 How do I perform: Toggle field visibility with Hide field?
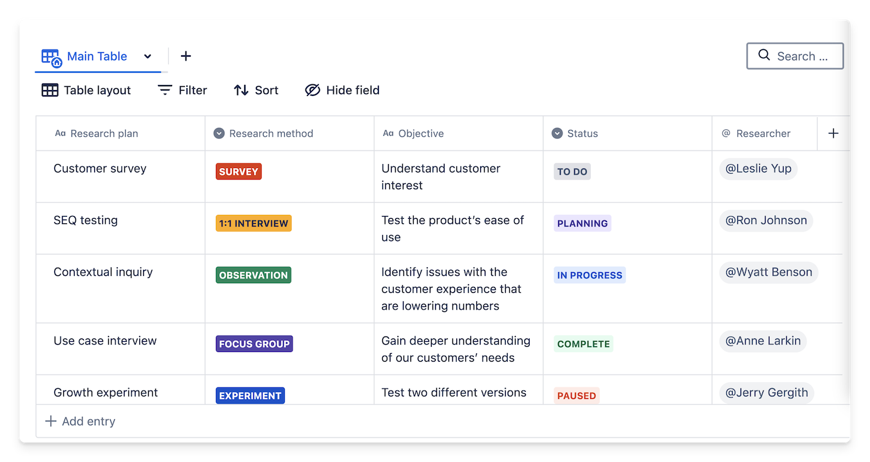click(x=342, y=90)
